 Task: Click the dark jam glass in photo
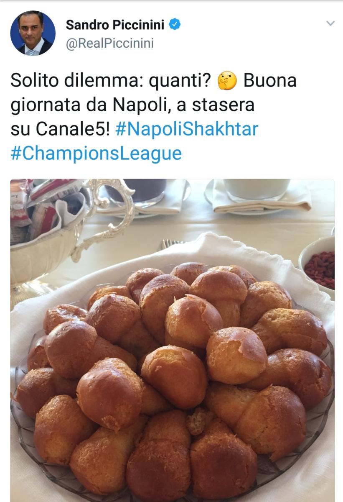point(135,191)
